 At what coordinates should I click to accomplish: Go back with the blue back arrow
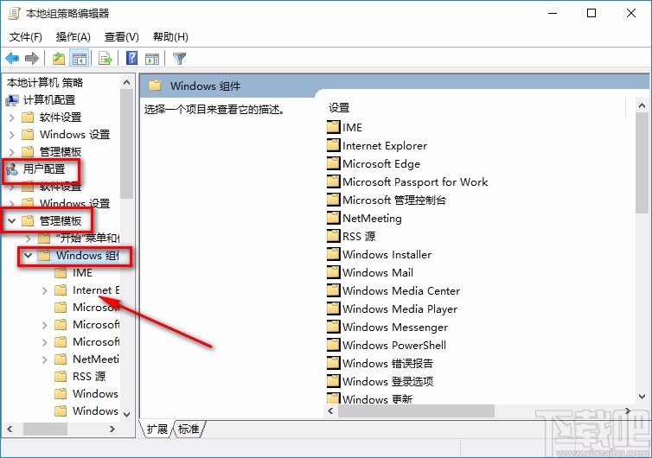coord(12,59)
